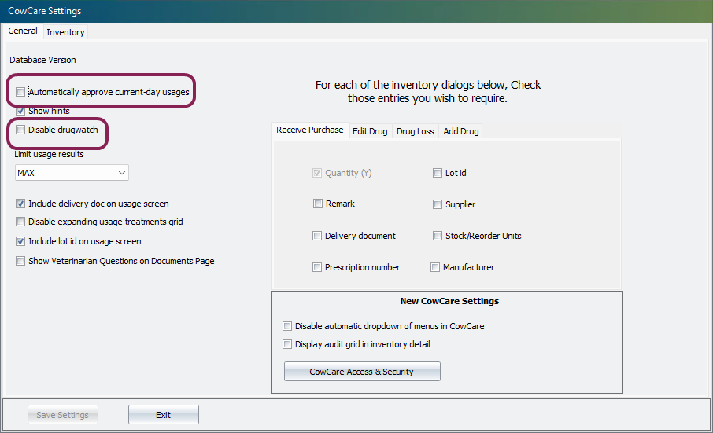Enable Display audit grid in inventory detail
The height and width of the screenshot is (433, 713).
click(x=287, y=344)
